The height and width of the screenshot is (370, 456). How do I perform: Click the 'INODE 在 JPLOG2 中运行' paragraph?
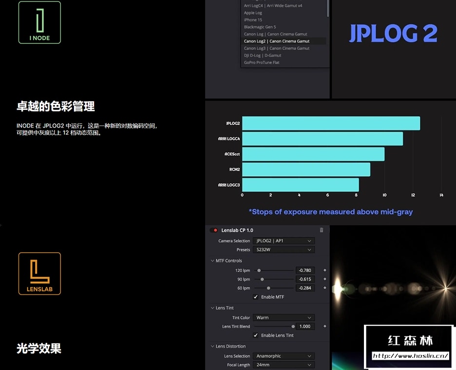click(x=87, y=129)
